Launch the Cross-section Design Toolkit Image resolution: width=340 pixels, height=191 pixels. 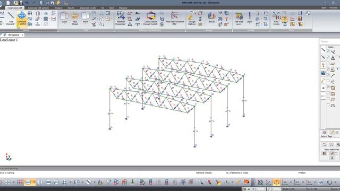[x=151, y=19]
